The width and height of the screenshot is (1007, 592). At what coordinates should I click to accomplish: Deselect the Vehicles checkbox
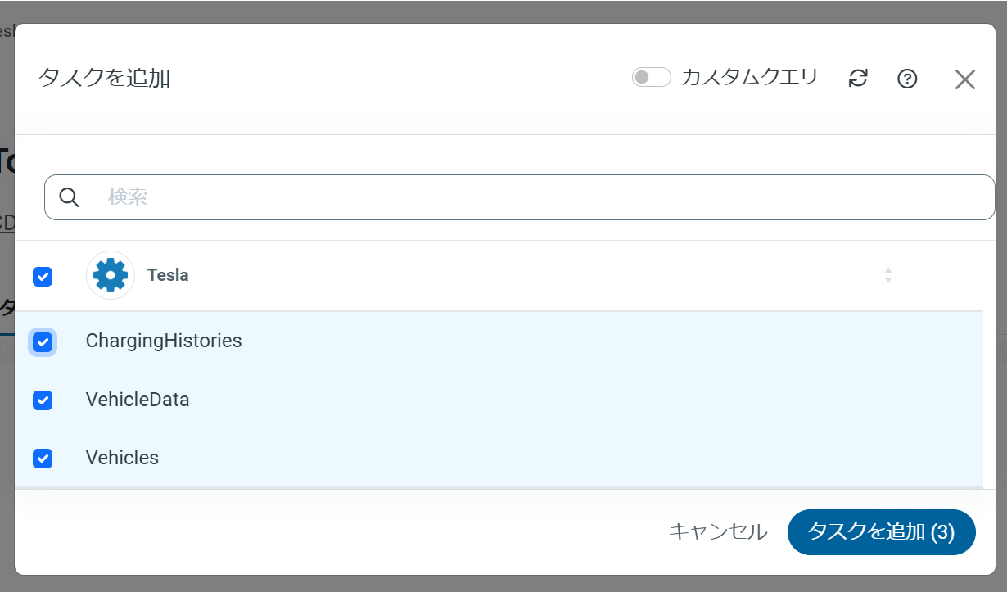[43, 458]
